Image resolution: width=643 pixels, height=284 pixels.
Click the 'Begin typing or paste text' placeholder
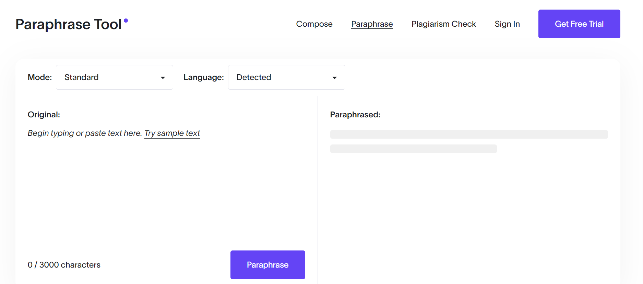85,133
